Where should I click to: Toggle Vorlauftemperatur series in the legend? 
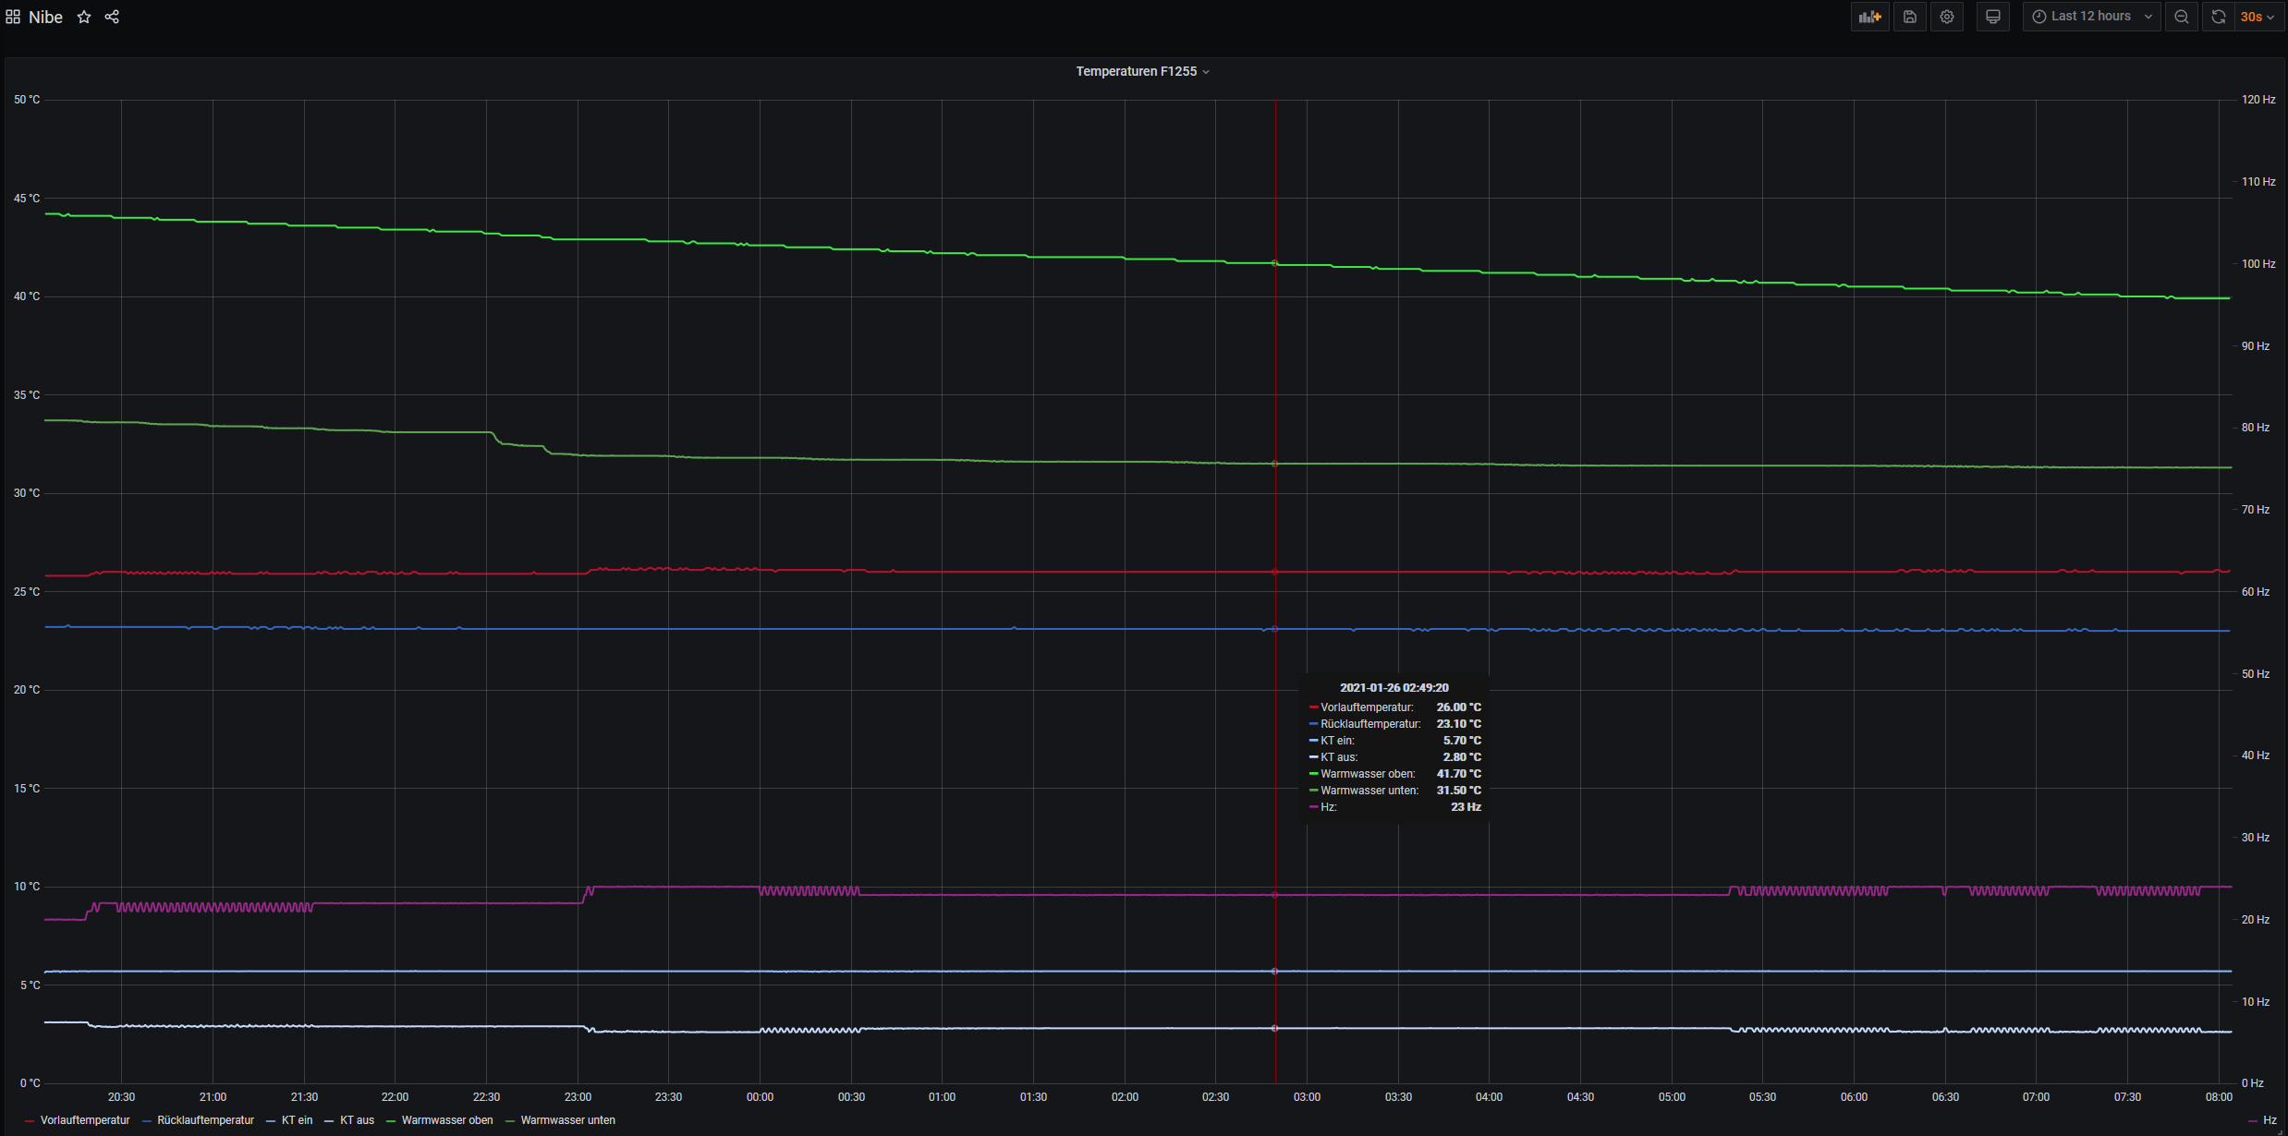85,1120
